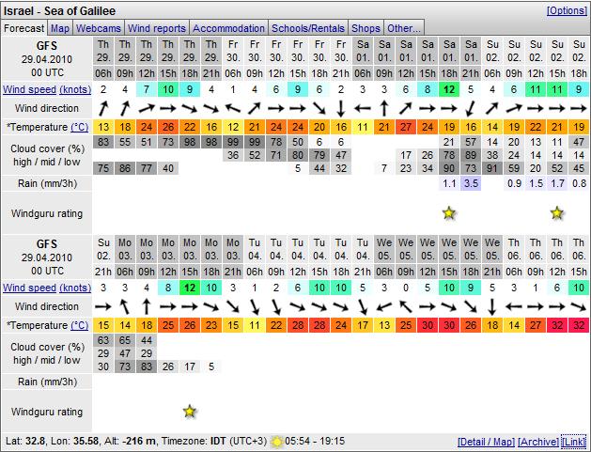The height and width of the screenshot is (452, 591).
Task: Click the (knots) unit link in the Th 29. table
Action: (x=75, y=89)
